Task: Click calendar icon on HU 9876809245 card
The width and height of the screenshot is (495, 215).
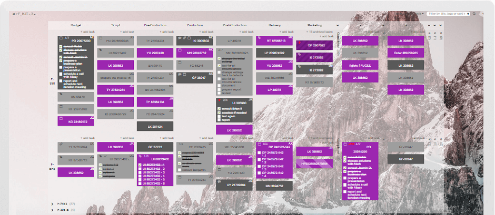Action: 101,38
